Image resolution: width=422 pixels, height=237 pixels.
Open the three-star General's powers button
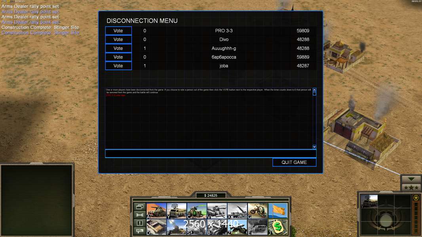[x=411, y=188]
